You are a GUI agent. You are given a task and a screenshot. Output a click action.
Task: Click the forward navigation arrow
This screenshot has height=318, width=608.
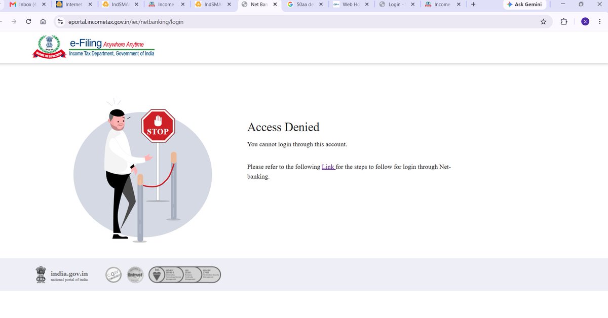click(x=14, y=22)
